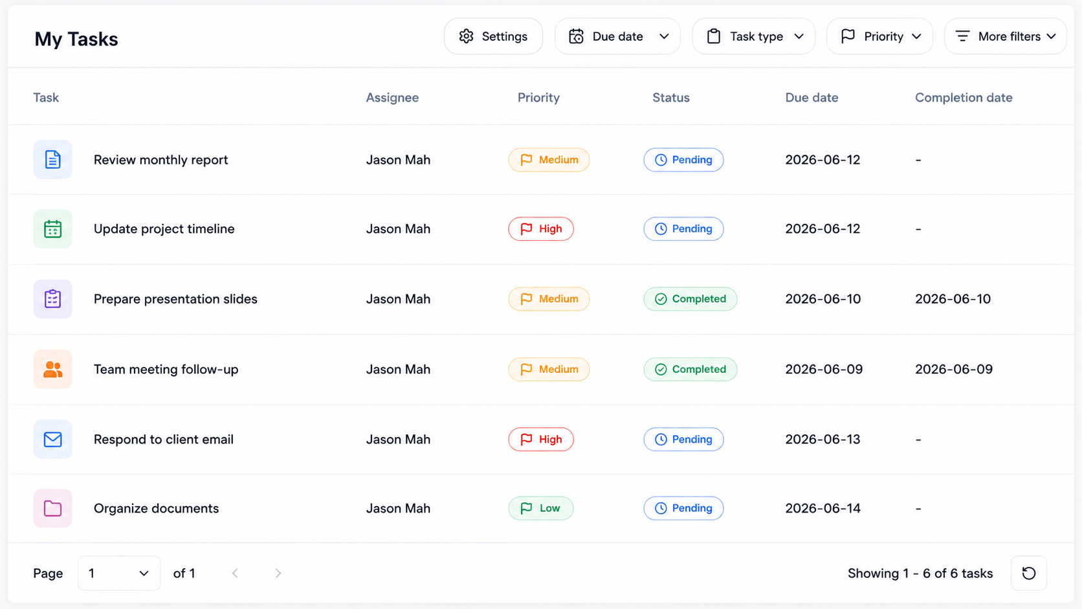The height and width of the screenshot is (609, 1082).
Task: Open Settings with the gear button
Action: pyautogui.click(x=493, y=36)
